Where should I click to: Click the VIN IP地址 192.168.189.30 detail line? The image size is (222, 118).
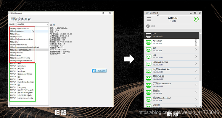coord(61,34)
